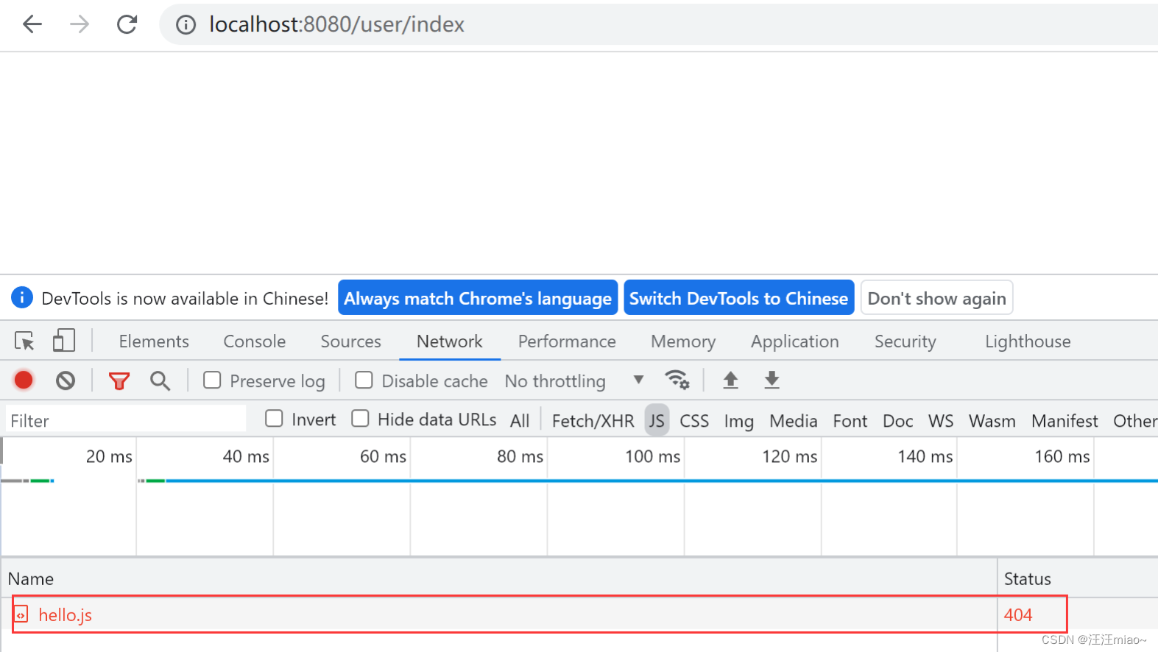The width and height of the screenshot is (1158, 652).
Task: Open network search magnifier icon
Action: point(160,380)
